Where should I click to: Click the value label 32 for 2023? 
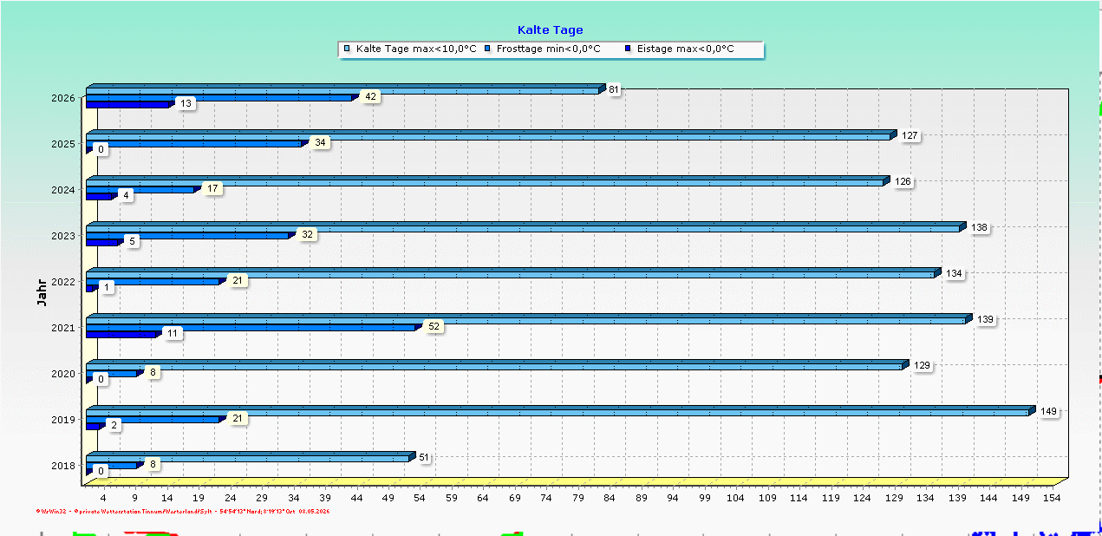(307, 234)
